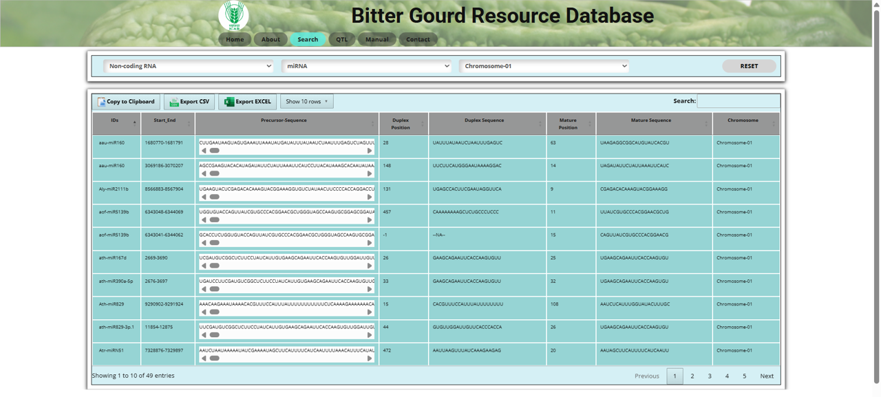Expand the Chromosome-01 dropdown

pos(544,66)
